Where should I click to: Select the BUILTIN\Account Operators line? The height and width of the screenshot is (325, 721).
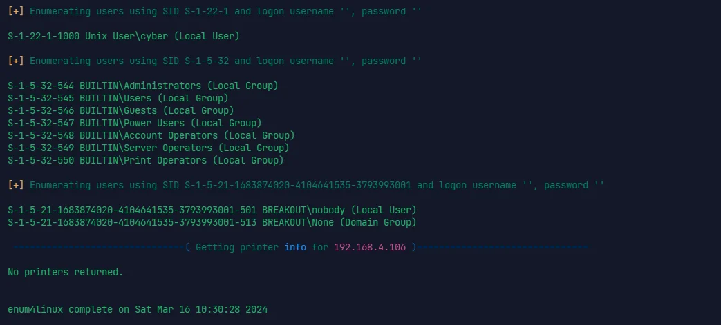pyautogui.click(x=151, y=135)
